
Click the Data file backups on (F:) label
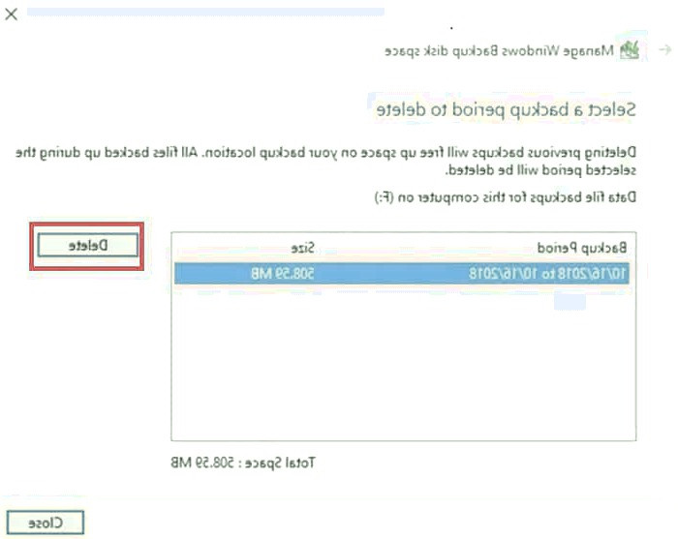(505, 197)
